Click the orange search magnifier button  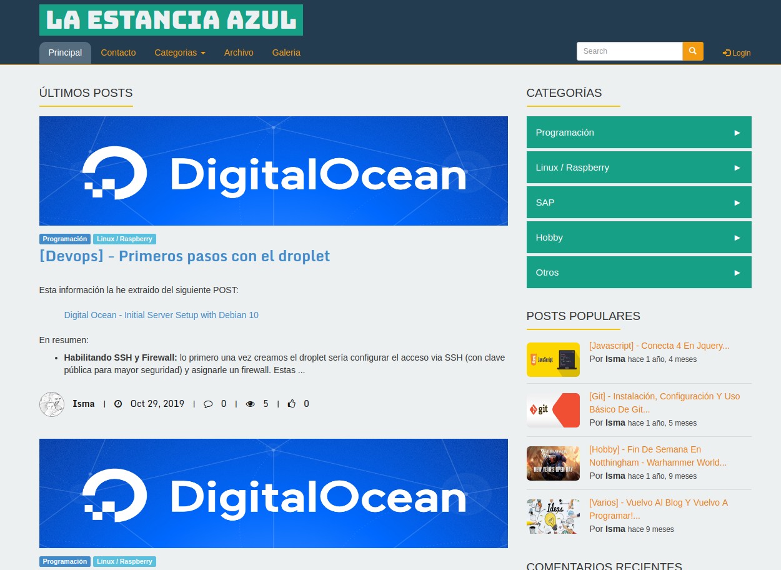point(693,51)
